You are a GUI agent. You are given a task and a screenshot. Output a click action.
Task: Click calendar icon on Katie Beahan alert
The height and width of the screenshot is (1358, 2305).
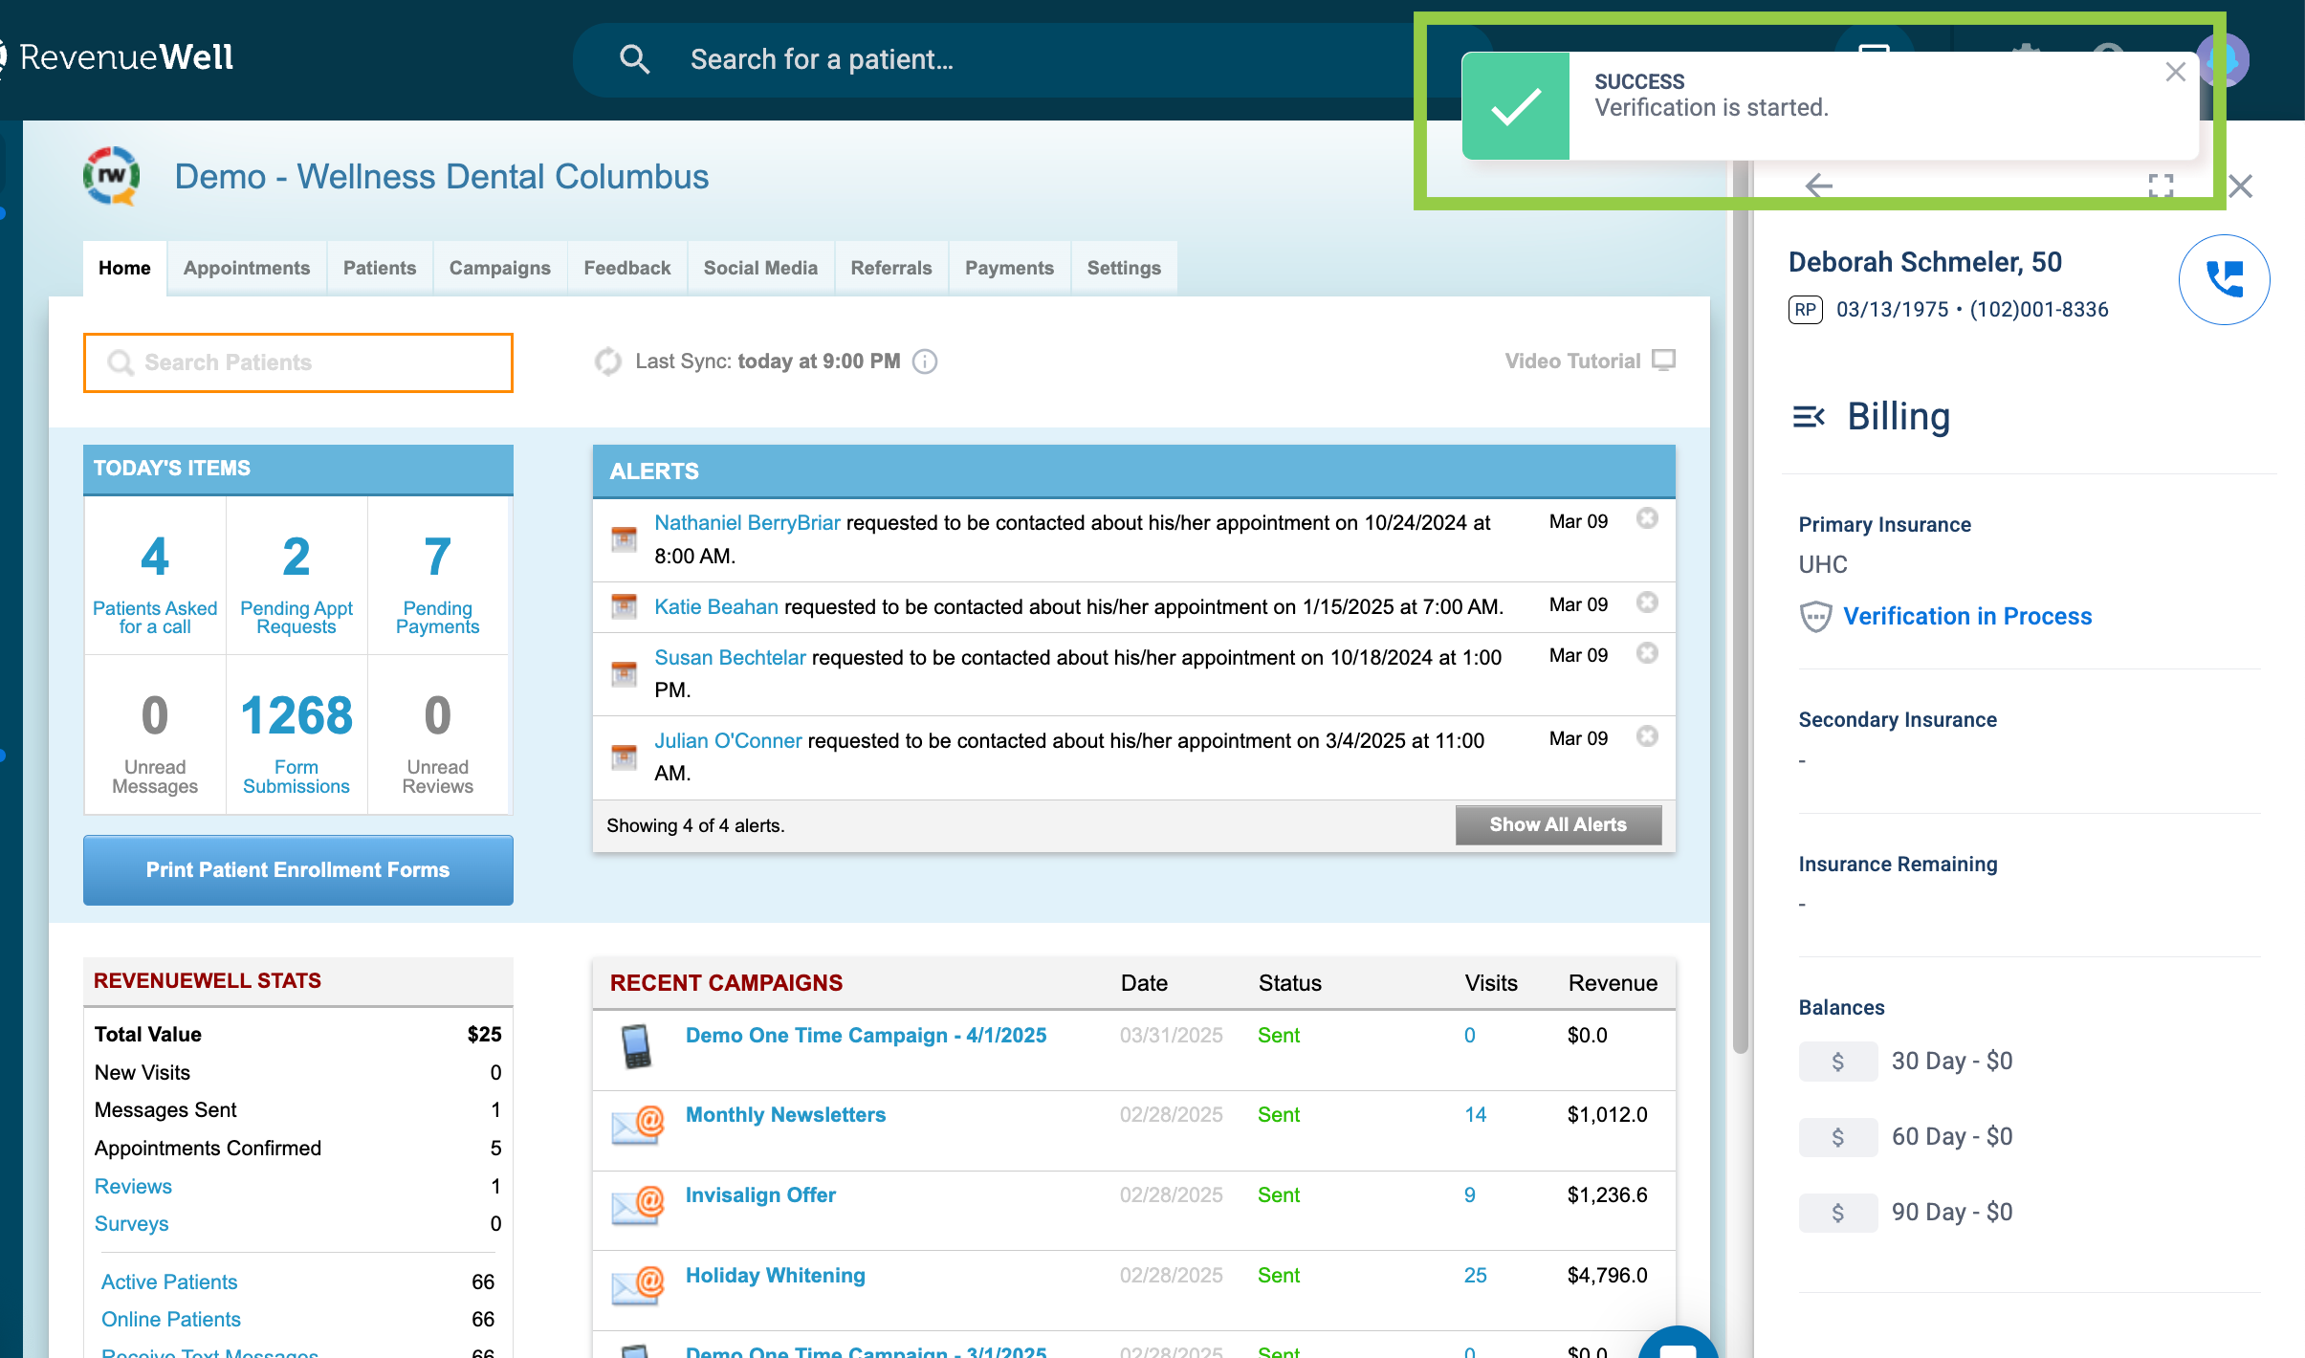[x=624, y=607]
